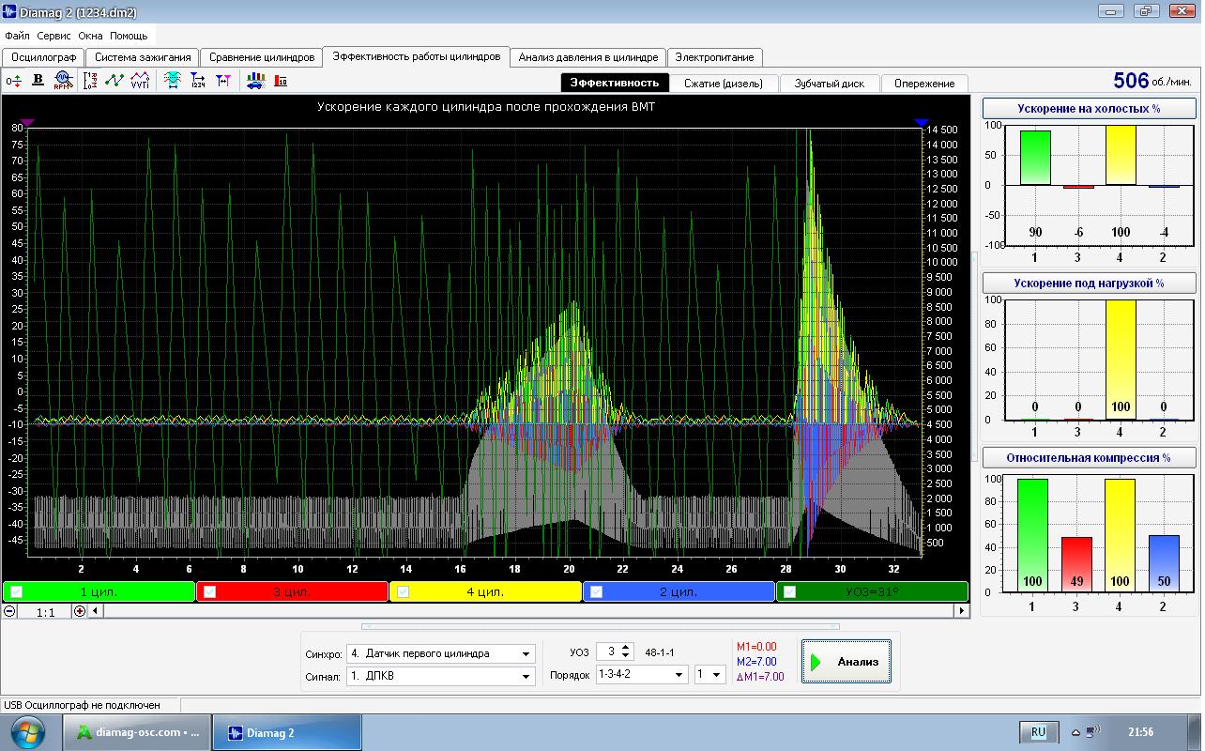This screenshot has height=751, width=1205.
Task: Switch to the Система зажигания tab
Action: (143, 57)
